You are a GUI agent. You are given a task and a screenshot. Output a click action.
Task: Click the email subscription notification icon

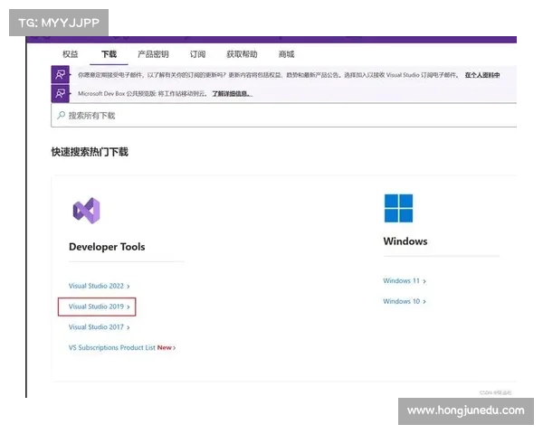click(x=61, y=74)
